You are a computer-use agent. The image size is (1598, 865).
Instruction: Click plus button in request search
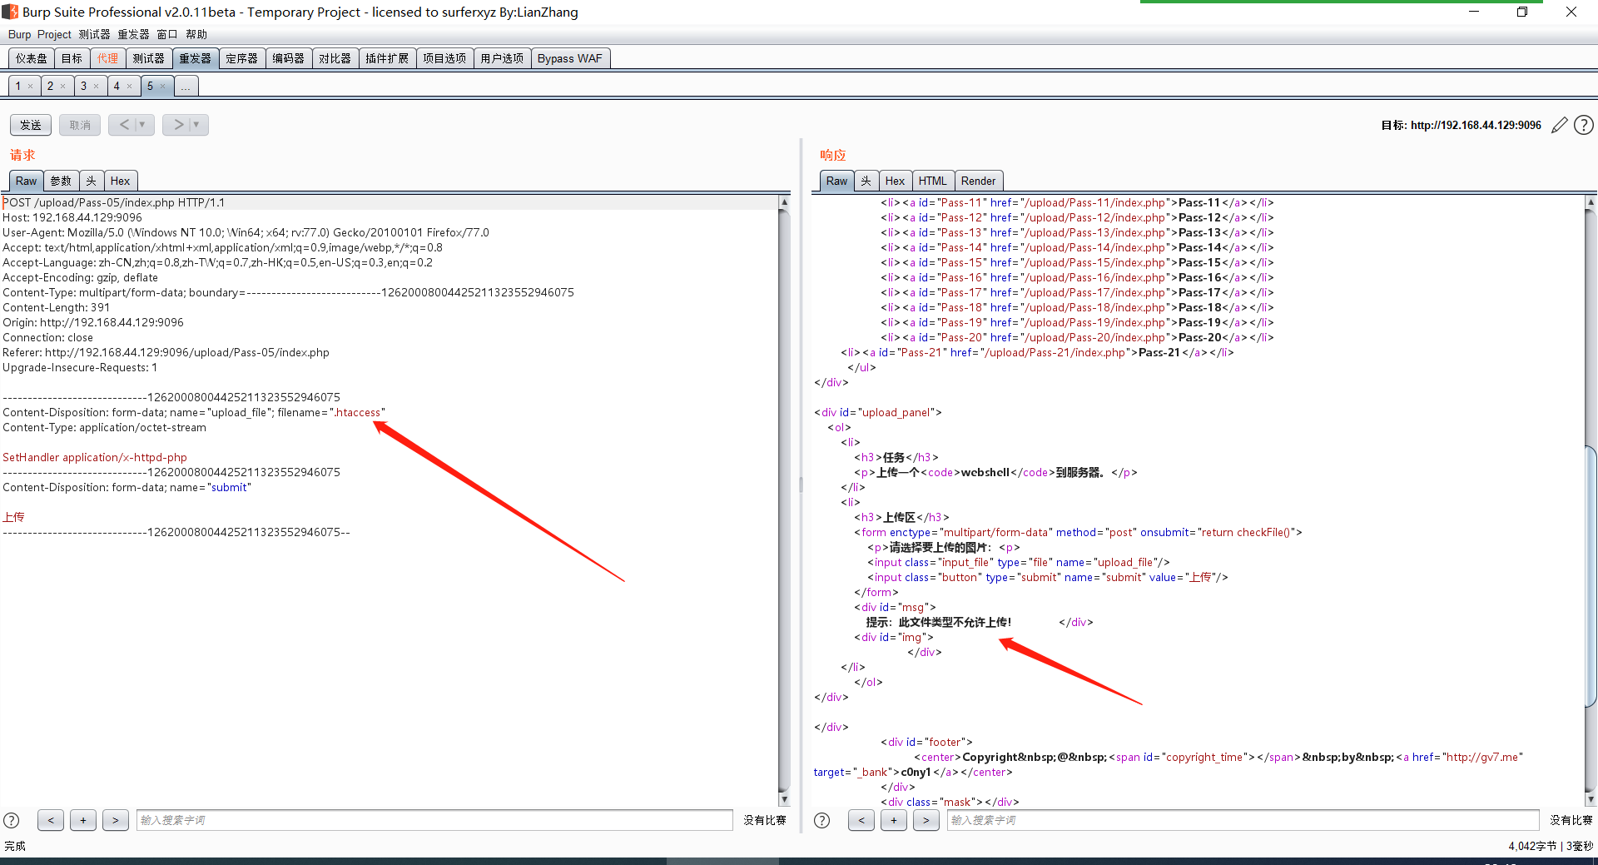(x=83, y=820)
